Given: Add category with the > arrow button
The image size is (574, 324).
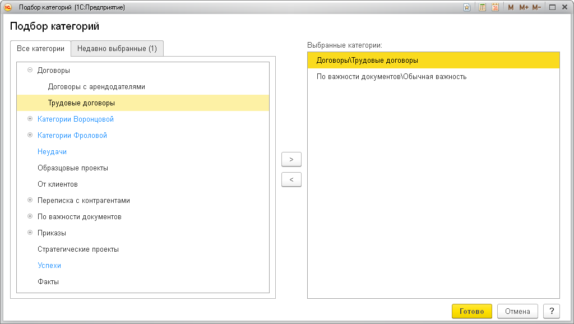Looking at the screenshot, I should 291,159.
